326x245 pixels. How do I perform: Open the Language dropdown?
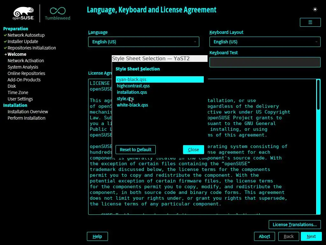point(144,42)
